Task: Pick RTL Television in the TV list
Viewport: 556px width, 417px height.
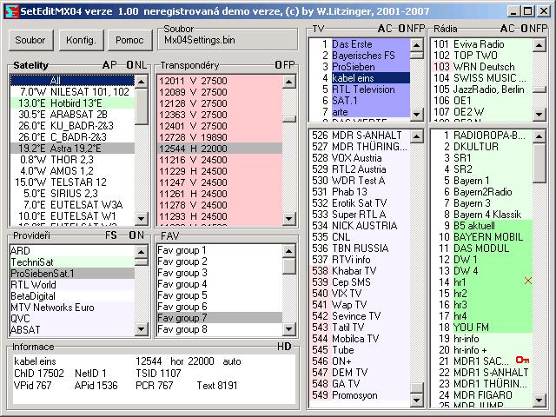Action: click(360, 89)
